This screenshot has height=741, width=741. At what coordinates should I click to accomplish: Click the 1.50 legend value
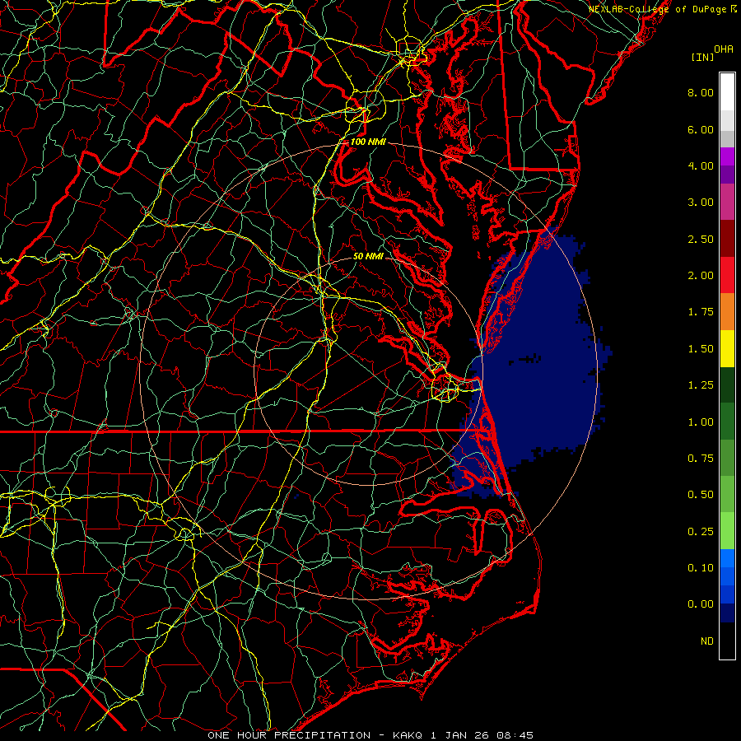coord(701,349)
